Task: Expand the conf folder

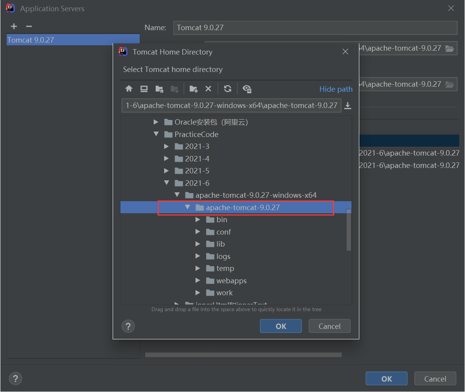Action: (198, 232)
